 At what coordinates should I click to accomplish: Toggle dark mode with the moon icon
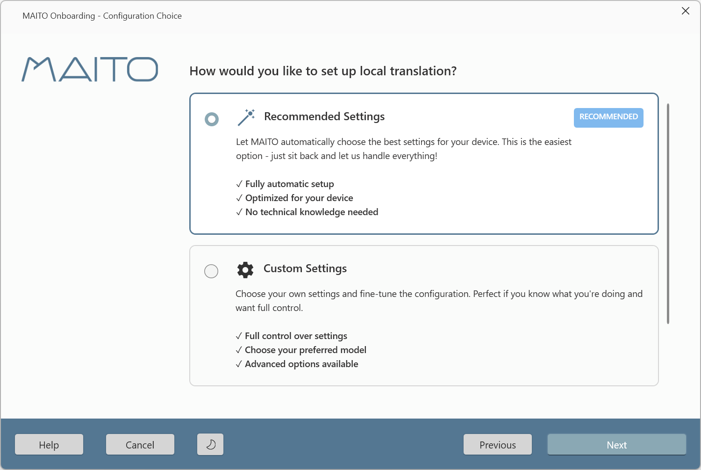coord(210,444)
